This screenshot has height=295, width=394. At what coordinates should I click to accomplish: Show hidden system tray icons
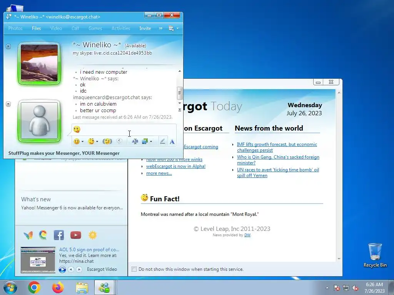pos(327,288)
